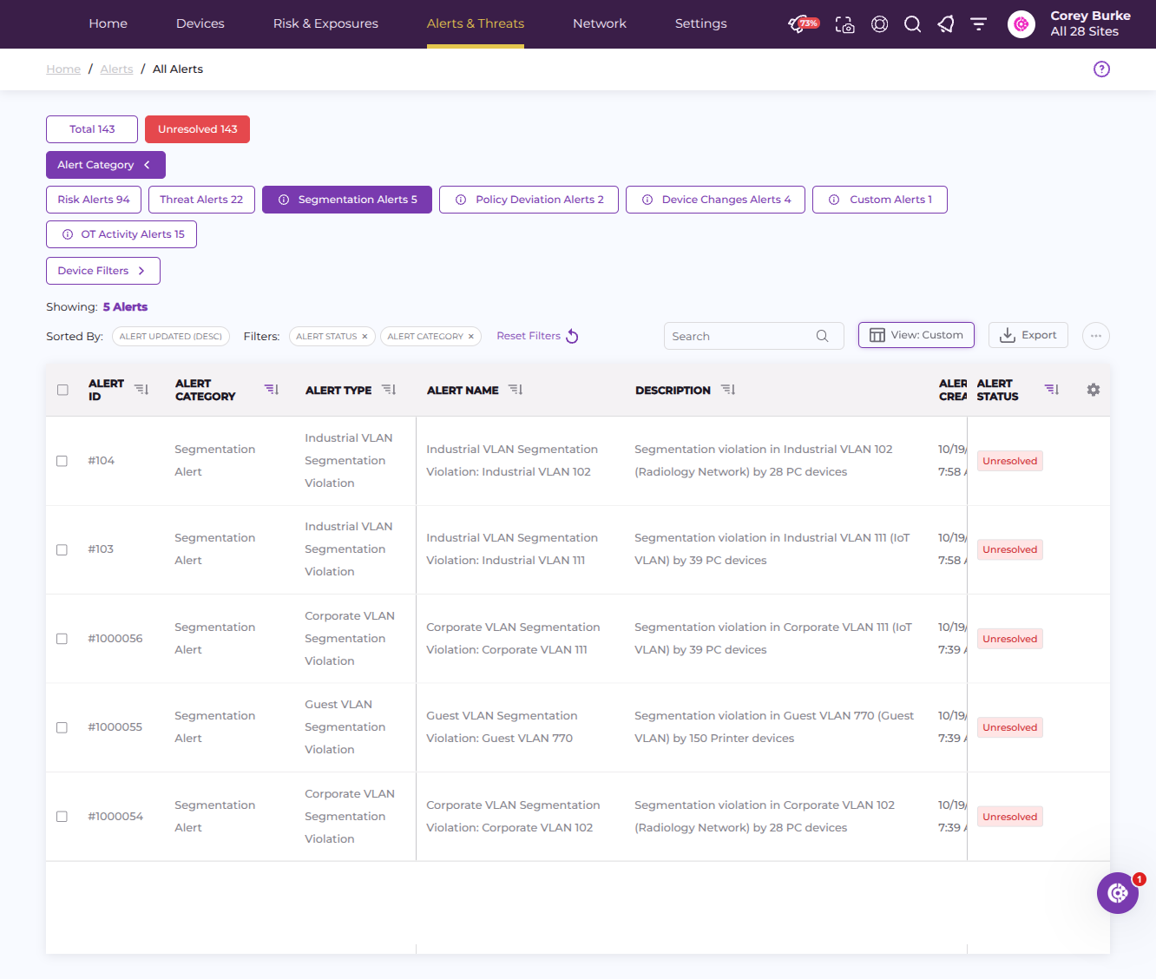Select the checkbox for alert #1000055
The width and height of the screenshot is (1156, 979).
click(x=62, y=727)
